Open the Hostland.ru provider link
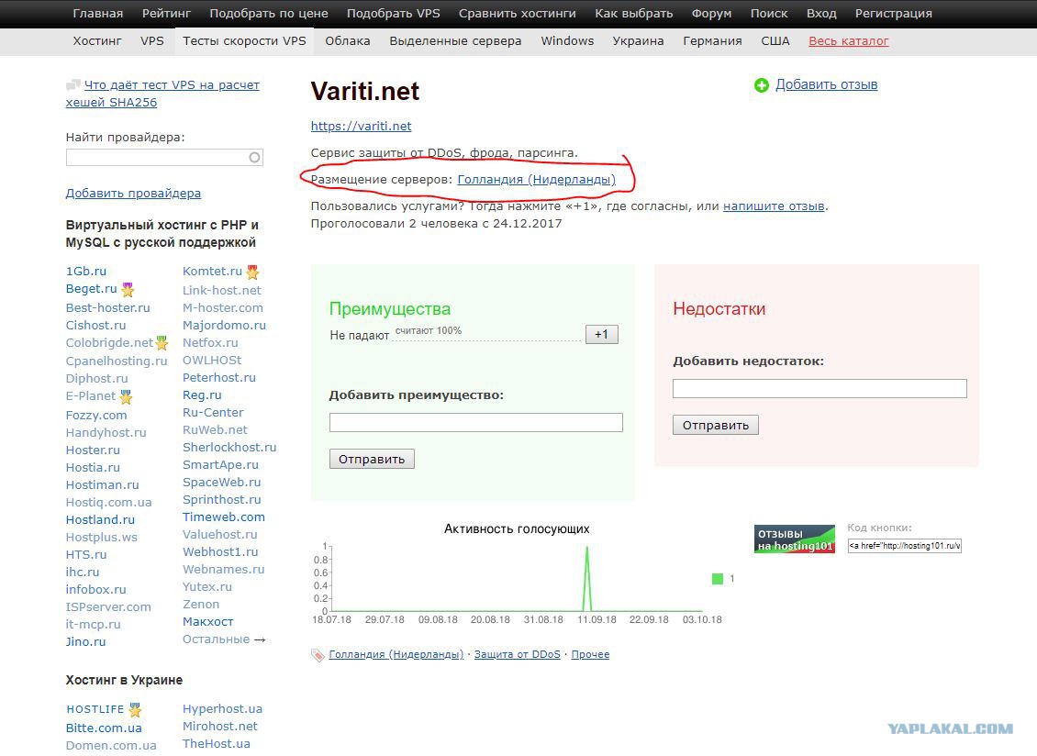The image size is (1037, 756). pyautogui.click(x=100, y=520)
